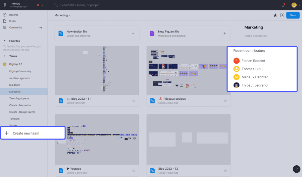Collapse the Favorites section
Image resolution: width=302 pixels, height=177 pixels.
5,41
